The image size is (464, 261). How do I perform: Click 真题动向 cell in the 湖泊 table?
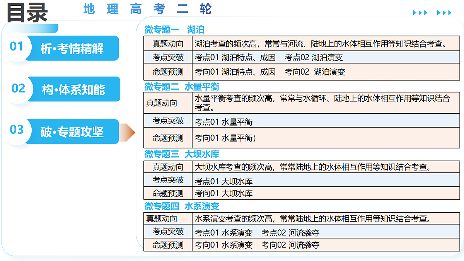coord(168,43)
